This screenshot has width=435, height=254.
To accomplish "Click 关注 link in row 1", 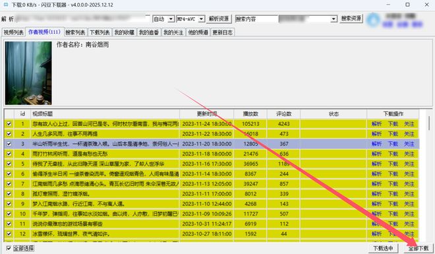I will tap(409, 124).
